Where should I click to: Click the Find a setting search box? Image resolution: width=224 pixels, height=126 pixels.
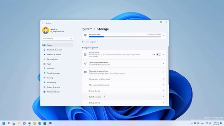coord(57,38)
